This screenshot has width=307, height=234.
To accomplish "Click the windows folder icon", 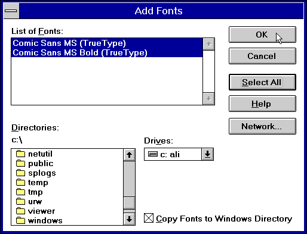I will tap(20, 220).
